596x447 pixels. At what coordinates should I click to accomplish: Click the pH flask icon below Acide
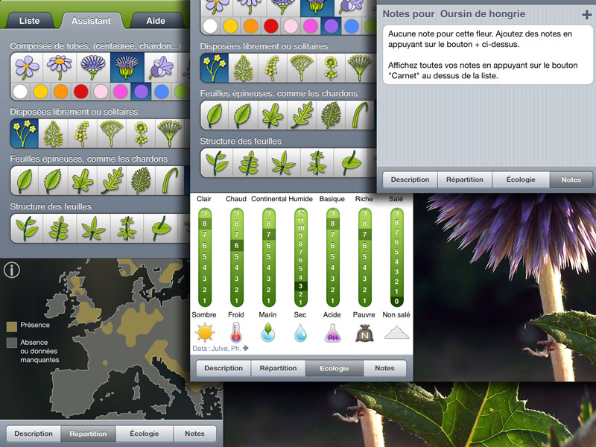click(x=332, y=333)
